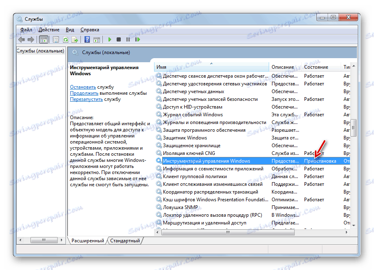The width and height of the screenshot is (374, 270).
Task: Click the Export list toolbar icon
Action: [75, 39]
